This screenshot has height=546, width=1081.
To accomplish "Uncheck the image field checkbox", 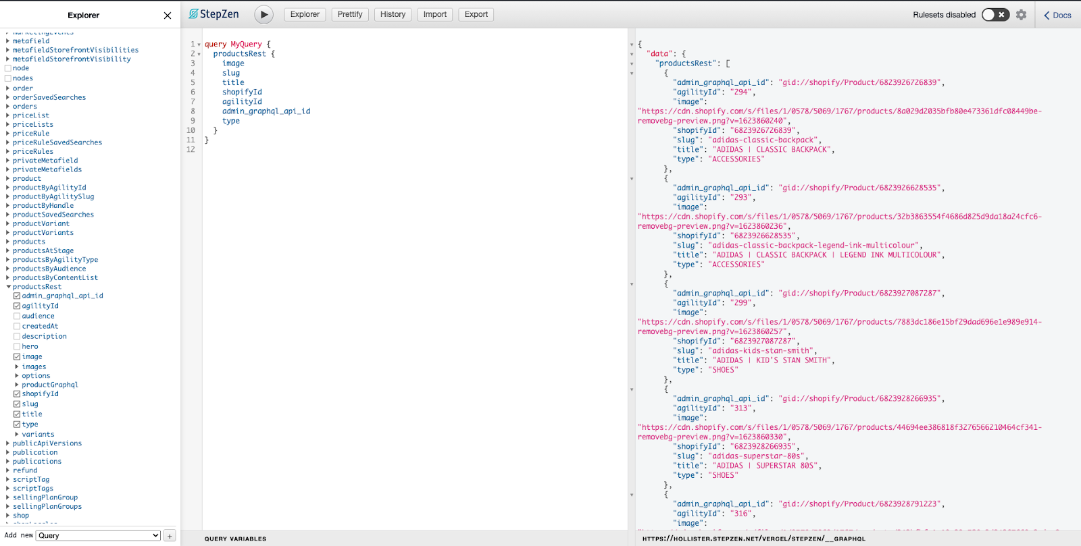I will point(17,356).
